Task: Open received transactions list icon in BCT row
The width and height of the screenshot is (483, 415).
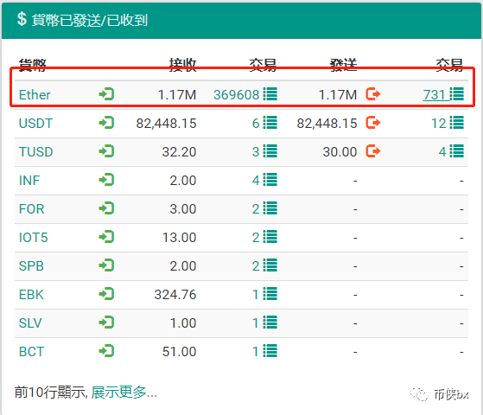Action: (x=270, y=351)
